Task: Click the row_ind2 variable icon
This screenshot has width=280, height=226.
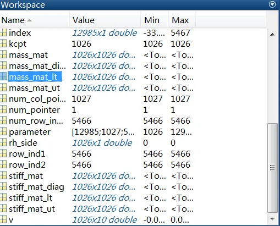Action: (3, 165)
